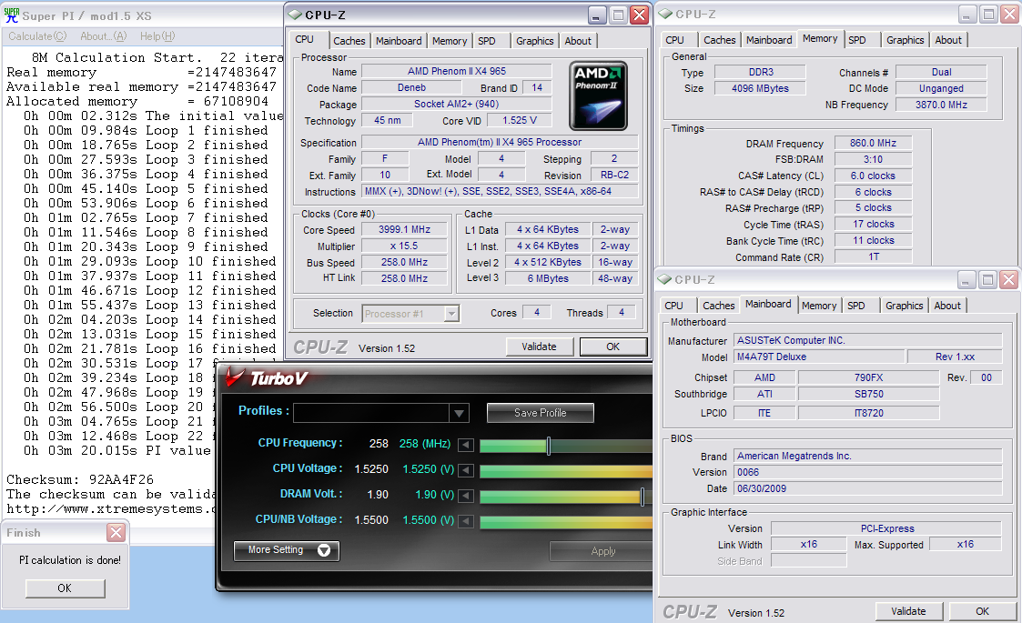Open the Help menu in Super PI
The height and width of the screenshot is (623, 1022).
tap(157, 36)
